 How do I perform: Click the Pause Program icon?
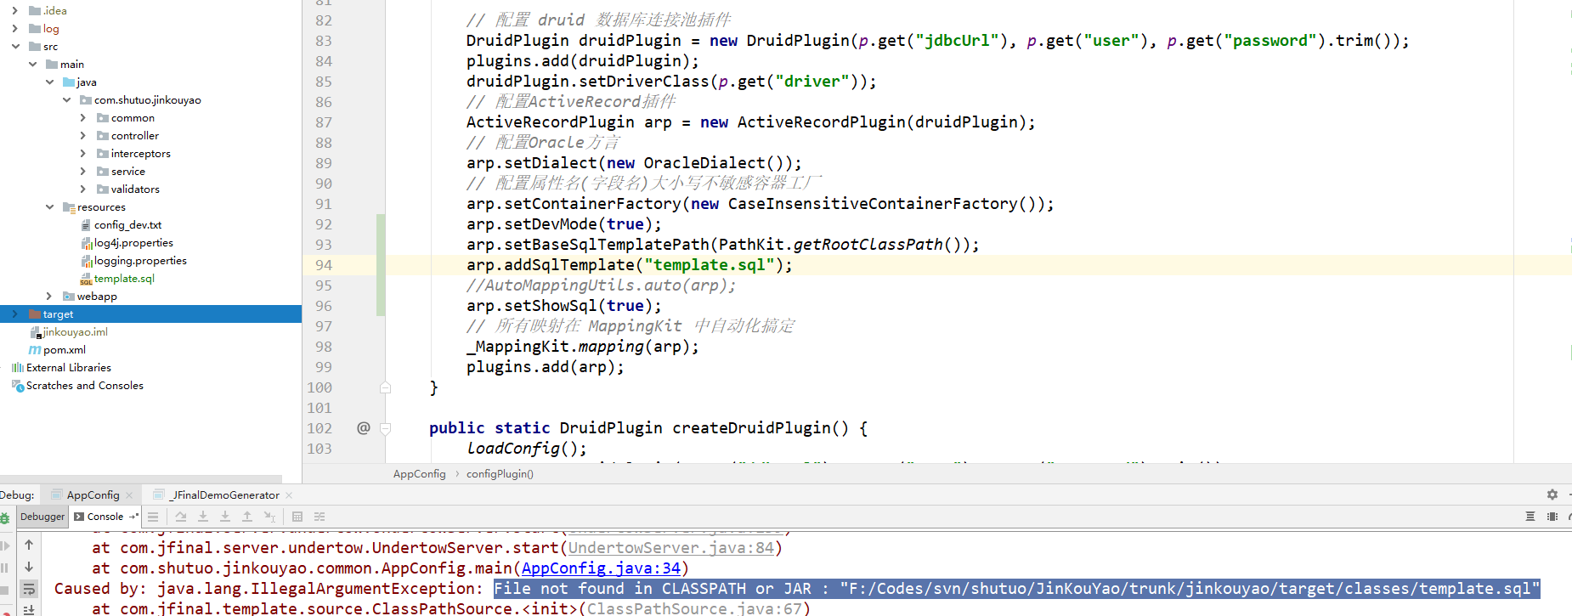tap(4, 568)
